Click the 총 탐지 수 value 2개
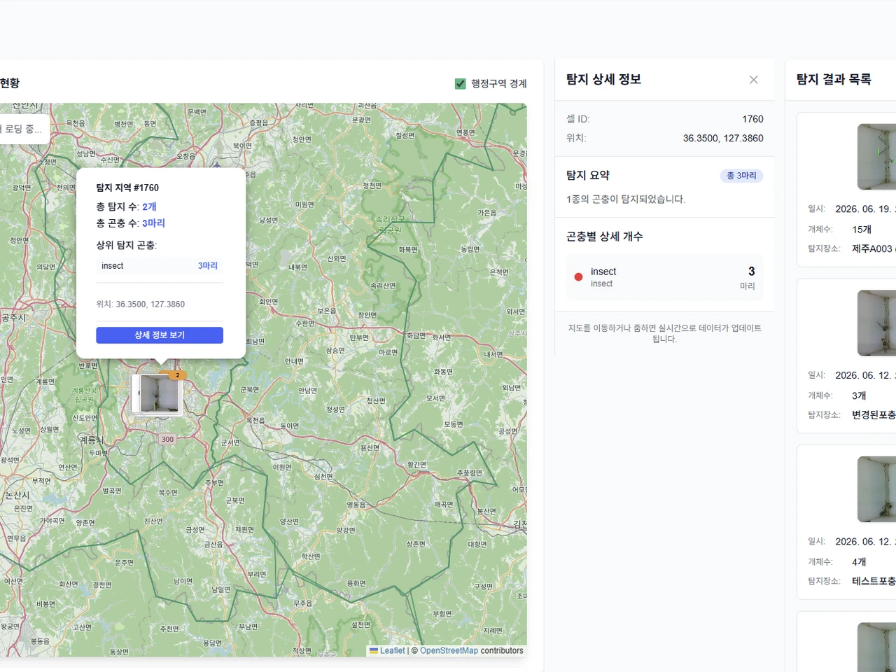 pos(149,206)
